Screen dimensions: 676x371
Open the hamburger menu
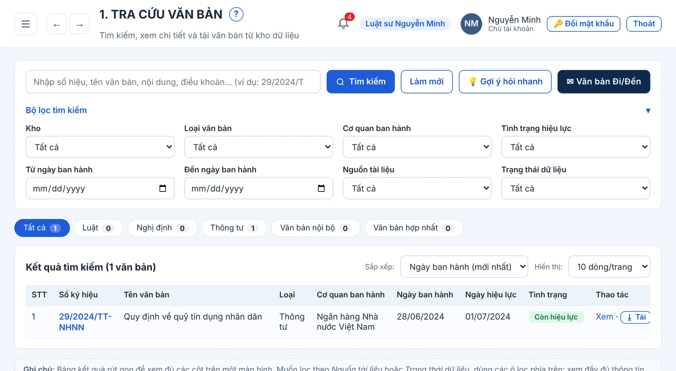pos(26,24)
